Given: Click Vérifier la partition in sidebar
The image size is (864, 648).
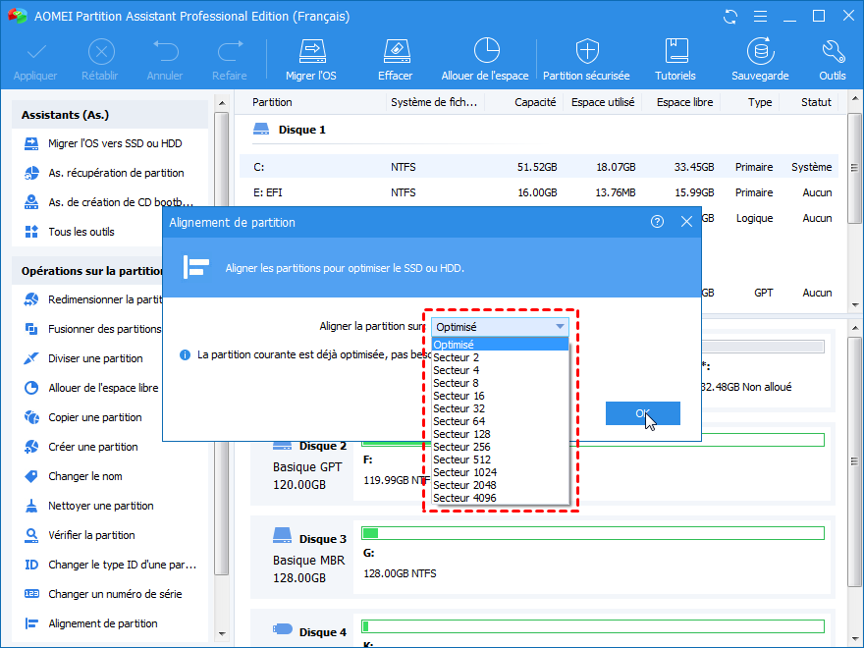Looking at the screenshot, I should pyautogui.click(x=91, y=535).
